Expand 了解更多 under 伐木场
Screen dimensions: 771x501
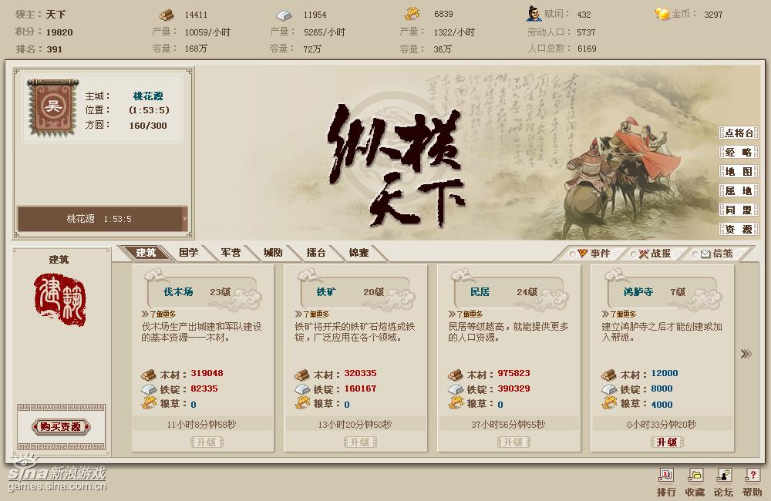click(159, 314)
